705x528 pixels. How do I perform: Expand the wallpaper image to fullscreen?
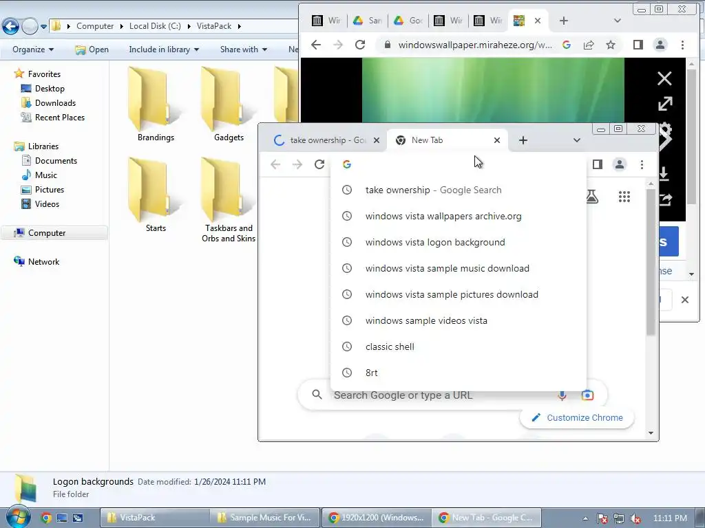click(665, 104)
